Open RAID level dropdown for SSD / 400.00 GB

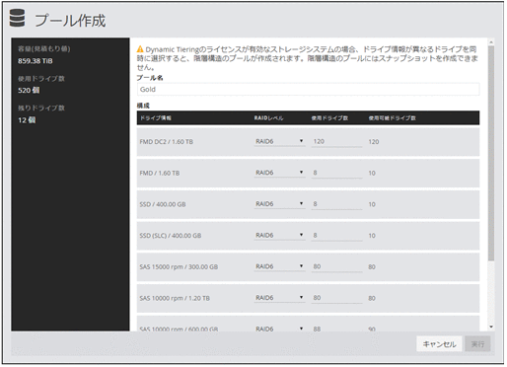pos(279,204)
